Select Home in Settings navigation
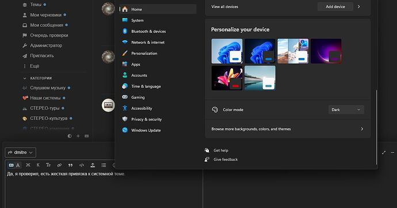 [158, 9]
